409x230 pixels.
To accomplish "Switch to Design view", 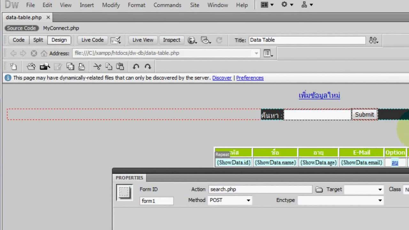I will click(59, 40).
